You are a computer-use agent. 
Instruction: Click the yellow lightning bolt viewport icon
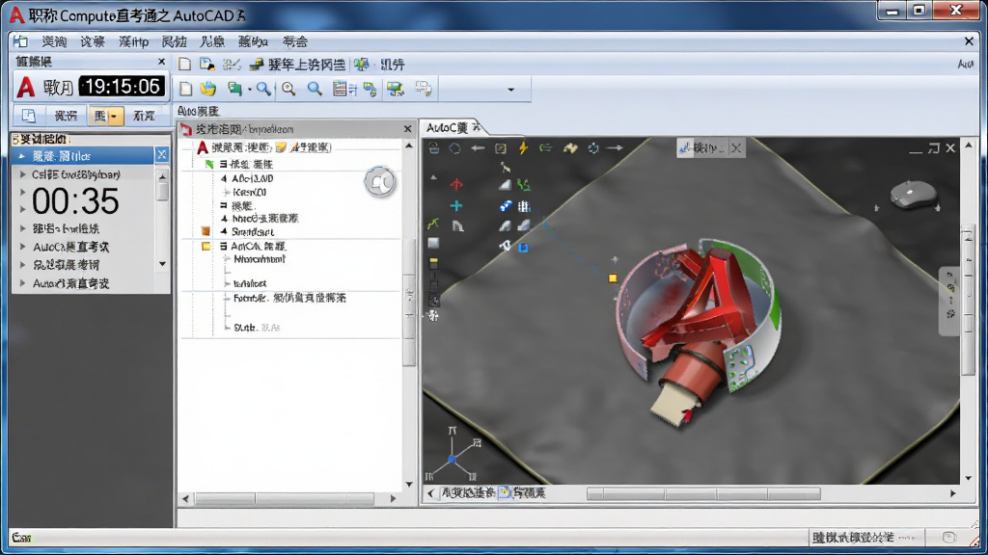pyautogui.click(x=523, y=147)
